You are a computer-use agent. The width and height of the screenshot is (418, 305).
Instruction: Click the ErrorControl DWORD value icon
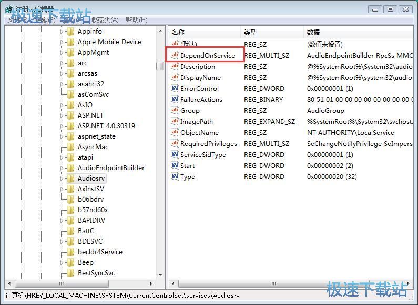click(175, 88)
